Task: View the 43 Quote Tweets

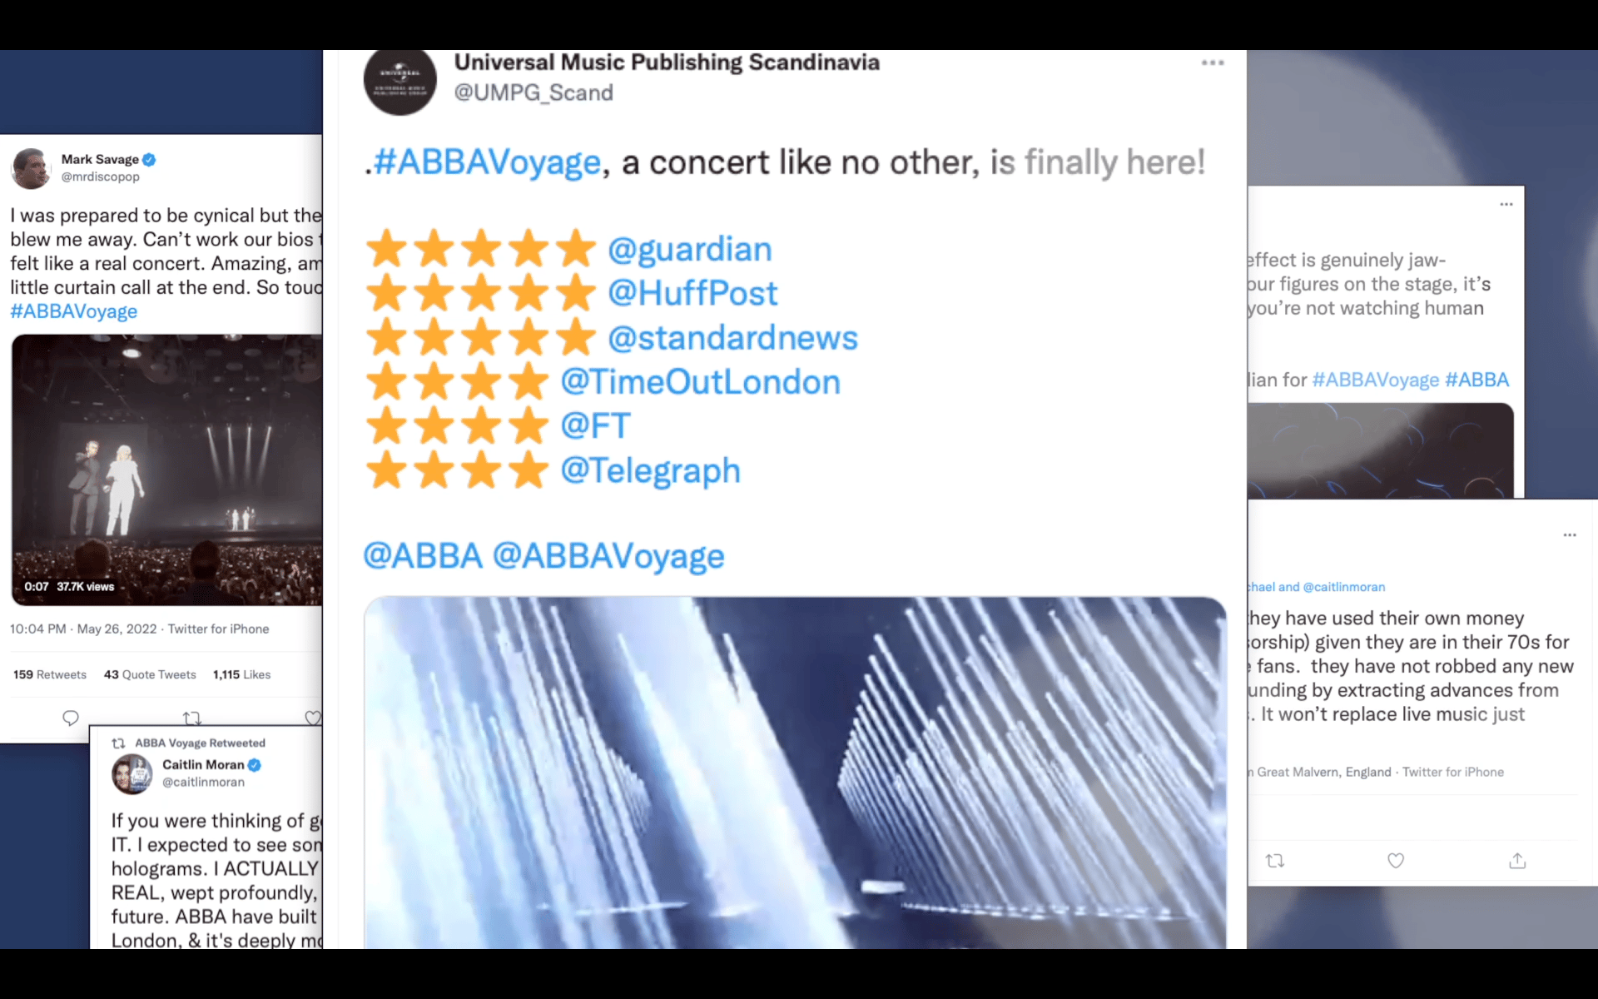Action: click(150, 674)
